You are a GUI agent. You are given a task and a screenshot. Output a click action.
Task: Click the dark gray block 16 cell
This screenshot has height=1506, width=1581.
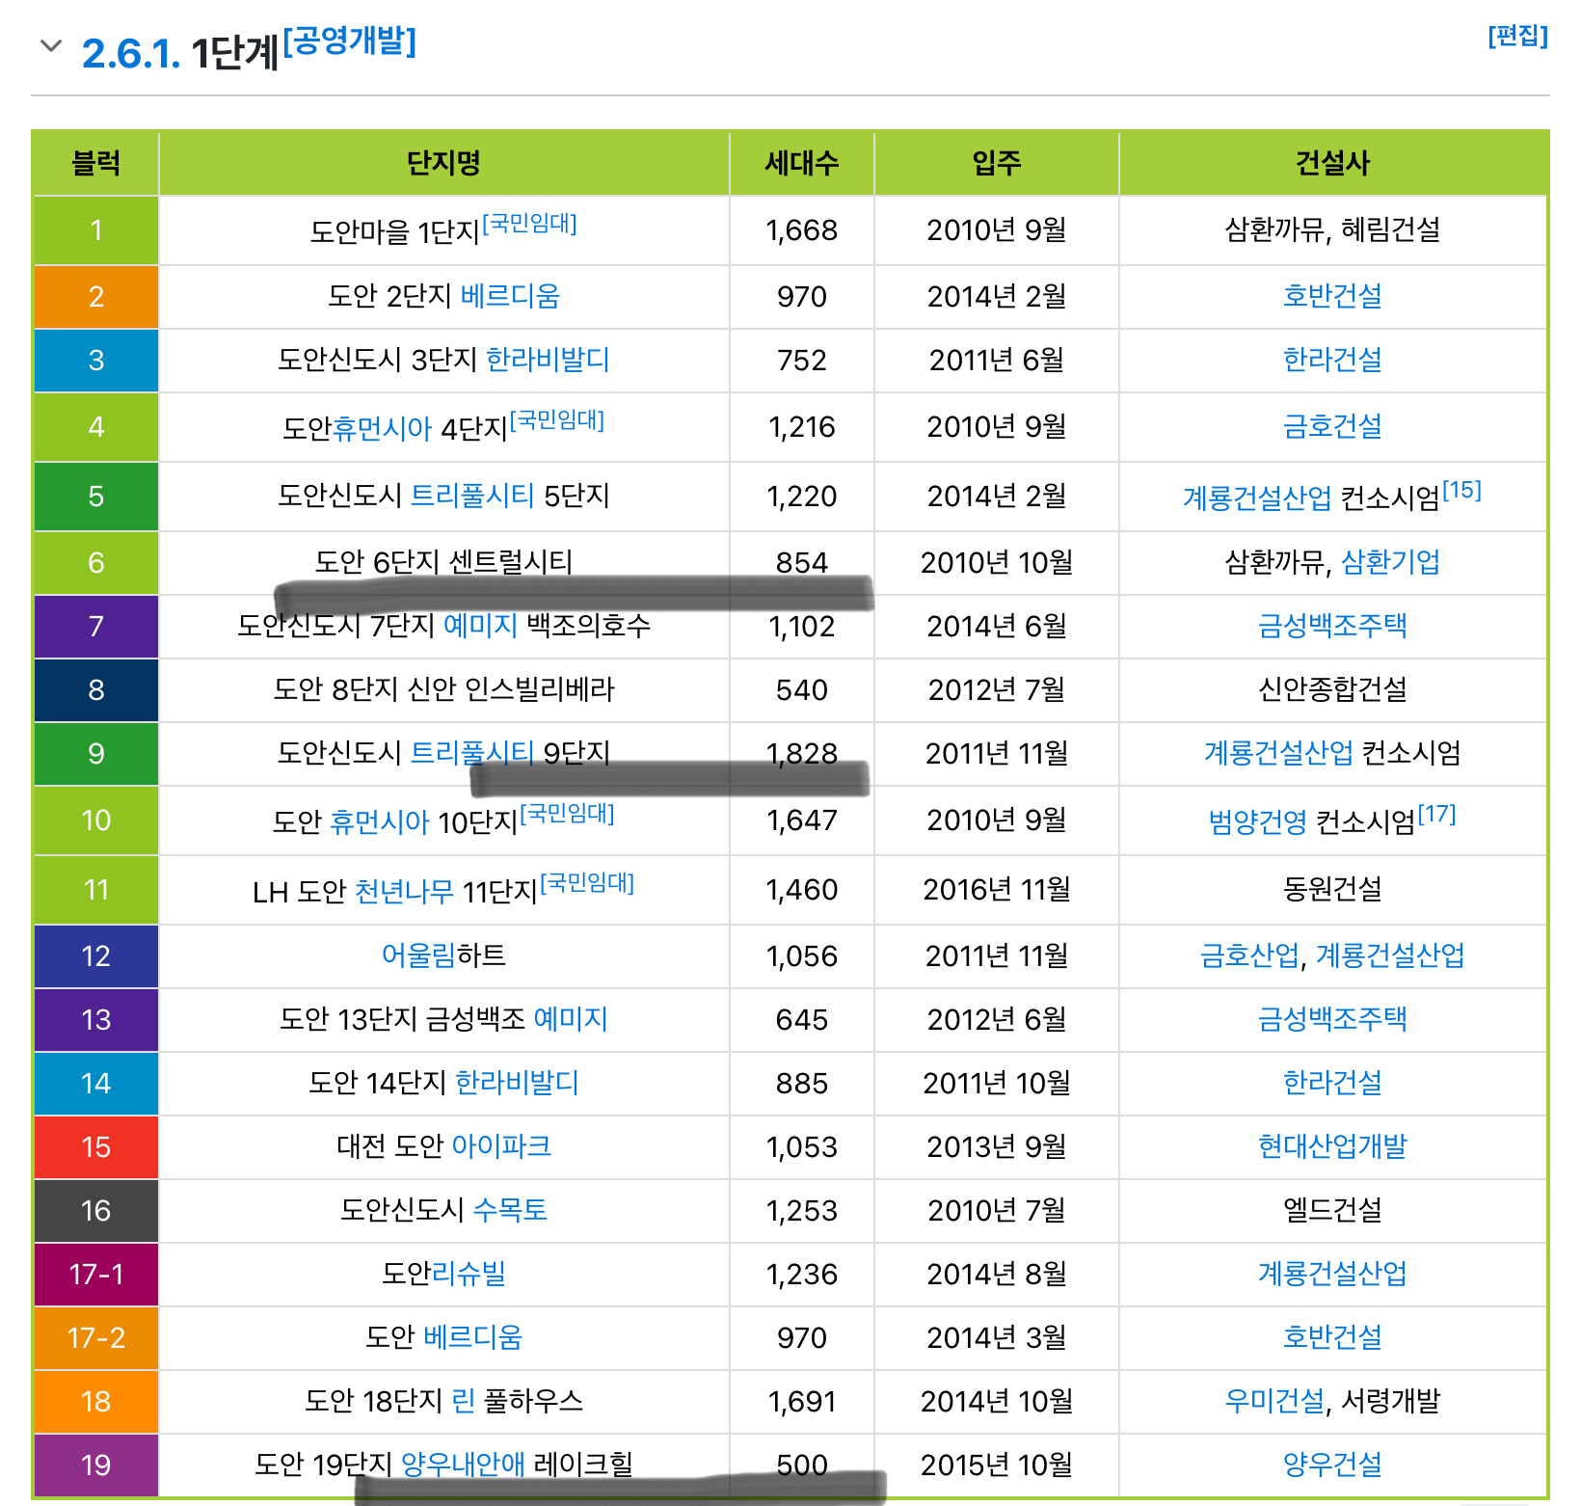[96, 1211]
